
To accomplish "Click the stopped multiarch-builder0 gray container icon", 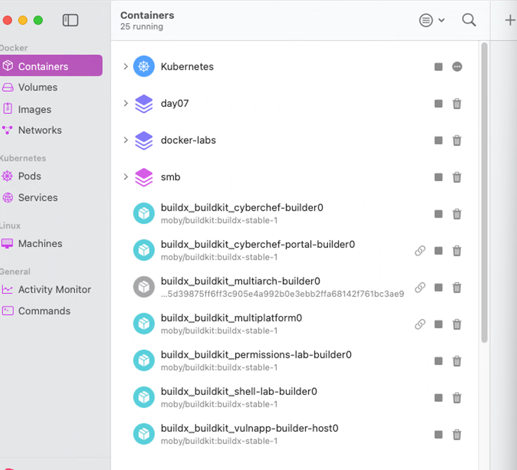I will [144, 287].
